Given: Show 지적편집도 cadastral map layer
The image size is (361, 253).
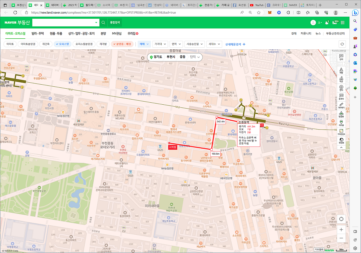Looking at the screenshot, I should (341, 132).
